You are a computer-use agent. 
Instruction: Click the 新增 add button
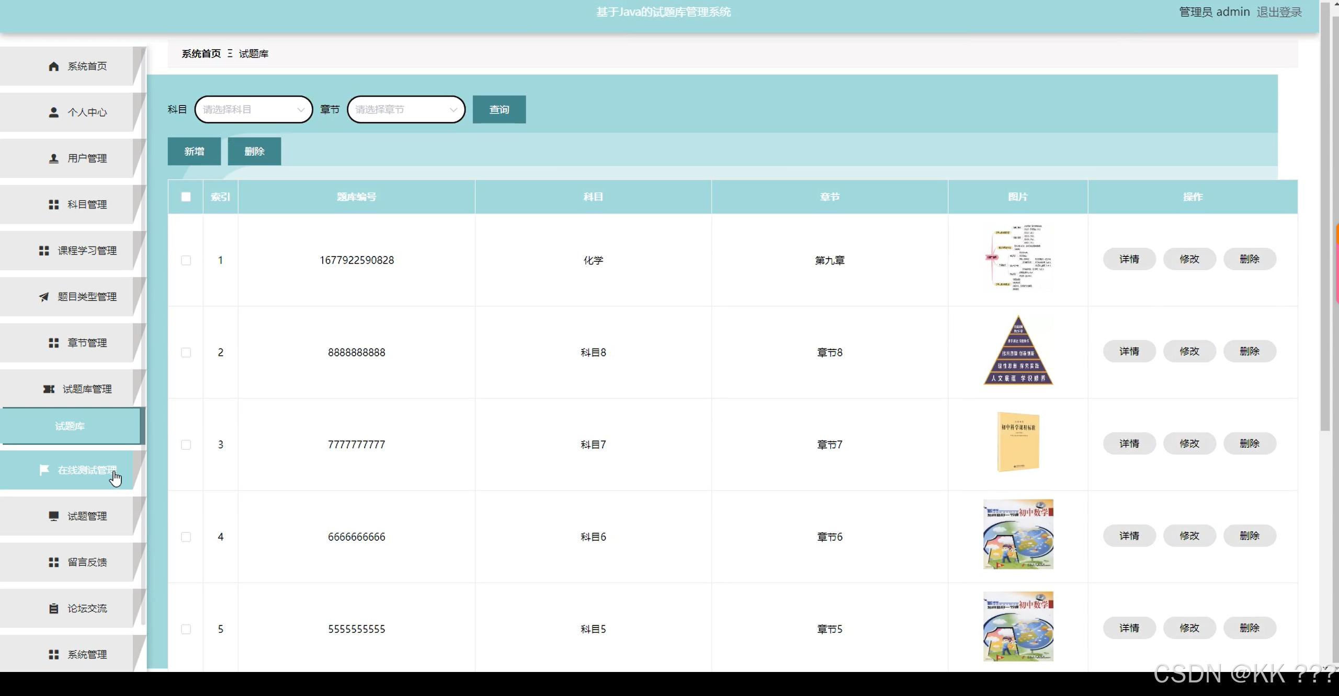[194, 152]
